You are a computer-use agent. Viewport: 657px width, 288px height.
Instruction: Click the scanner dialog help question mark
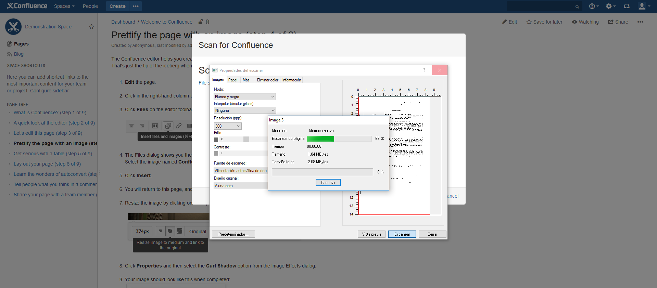[424, 70]
